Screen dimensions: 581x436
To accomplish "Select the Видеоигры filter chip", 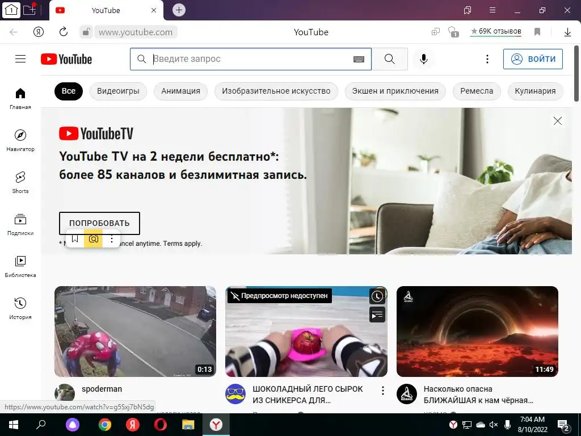I will click(x=118, y=91).
